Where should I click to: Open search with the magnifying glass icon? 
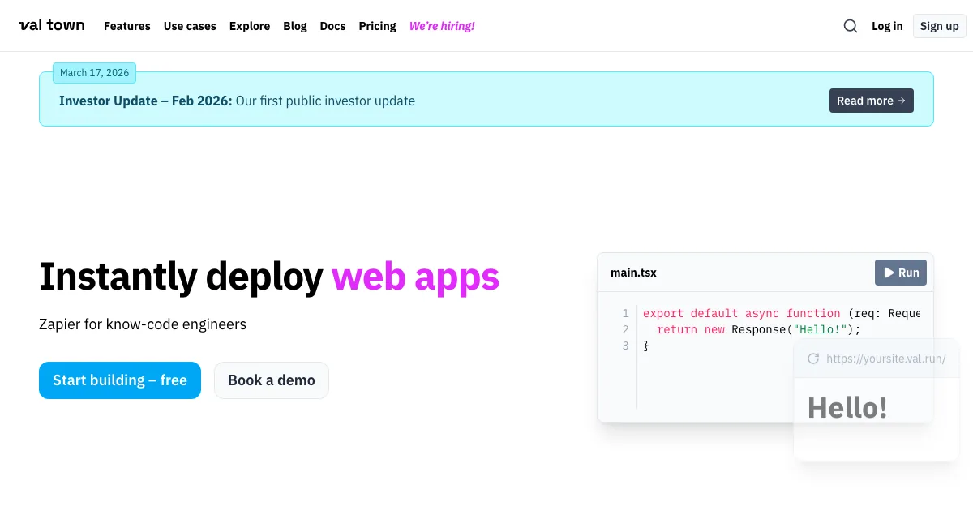850,26
